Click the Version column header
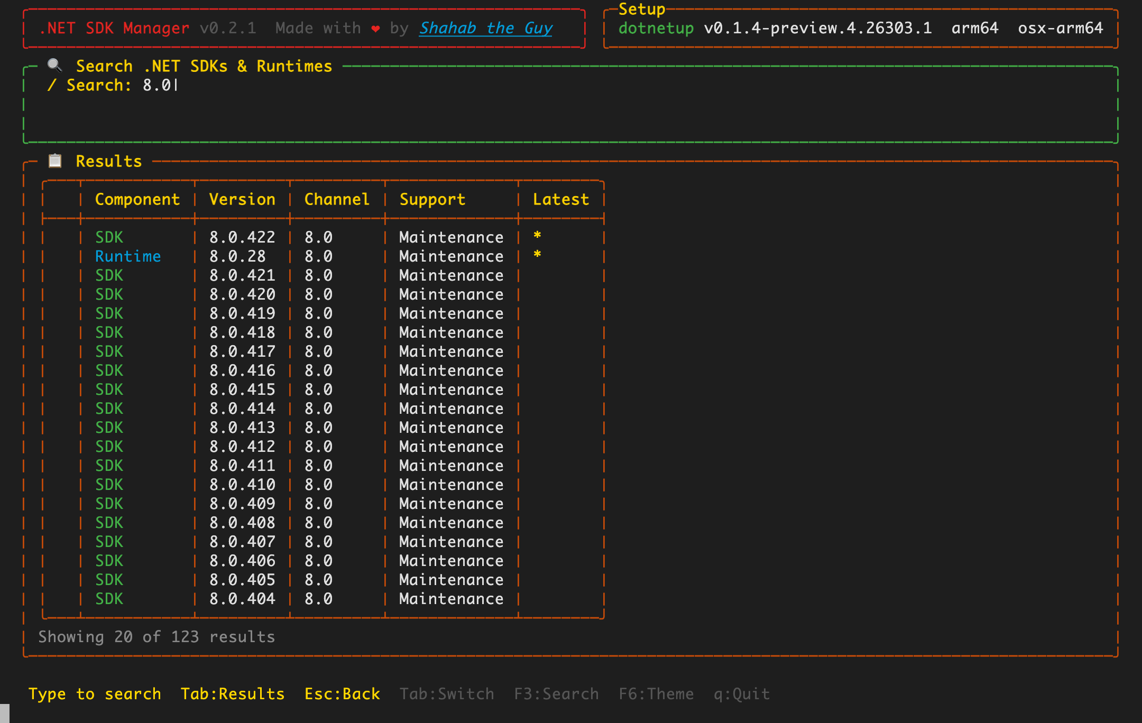1142x723 pixels. tap(242, 199)
